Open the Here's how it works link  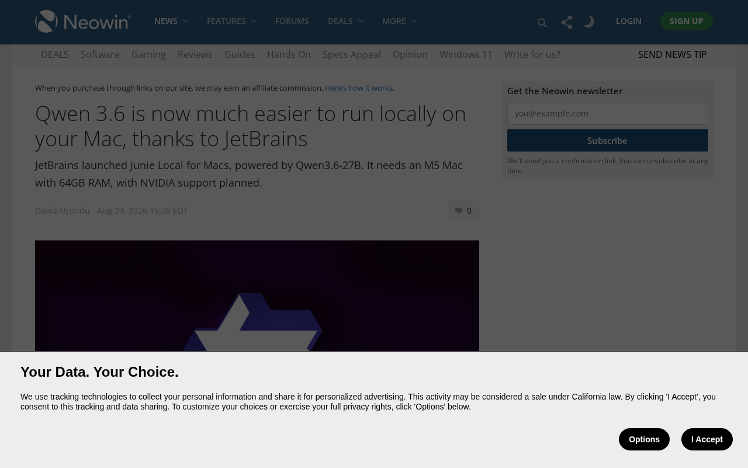coord(359,88)
